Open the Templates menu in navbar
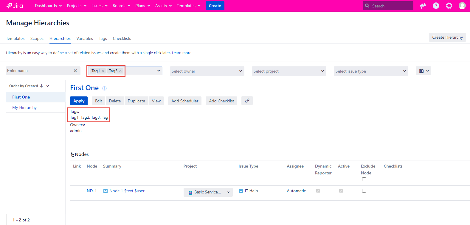 click(188, 6)
